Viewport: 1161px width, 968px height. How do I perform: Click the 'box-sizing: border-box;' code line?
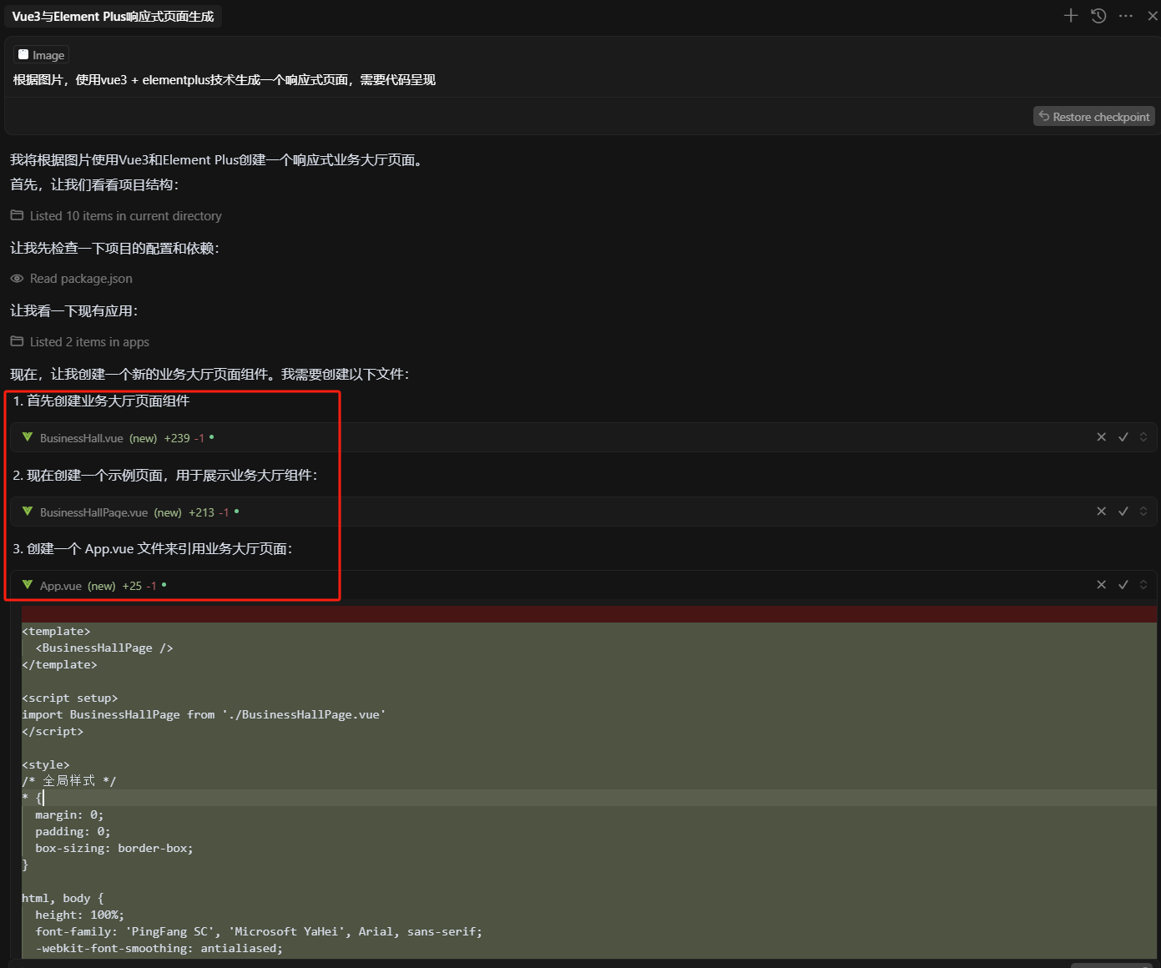pyautogui.click(x=114, y=848)
